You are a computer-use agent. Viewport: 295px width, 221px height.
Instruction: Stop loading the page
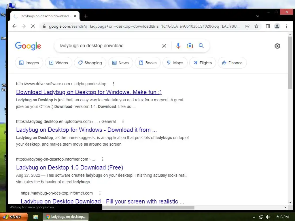(x=33, y=26)
